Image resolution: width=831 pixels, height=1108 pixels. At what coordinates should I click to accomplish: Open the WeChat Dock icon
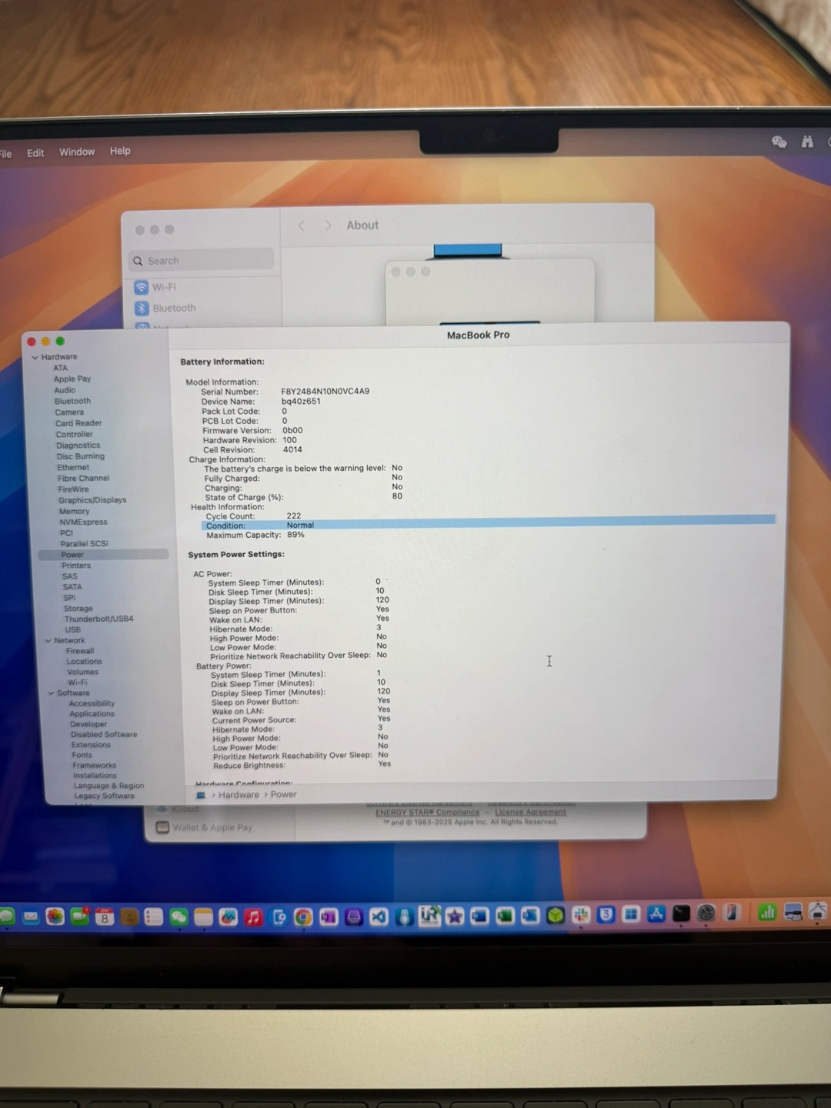[179, 916]
